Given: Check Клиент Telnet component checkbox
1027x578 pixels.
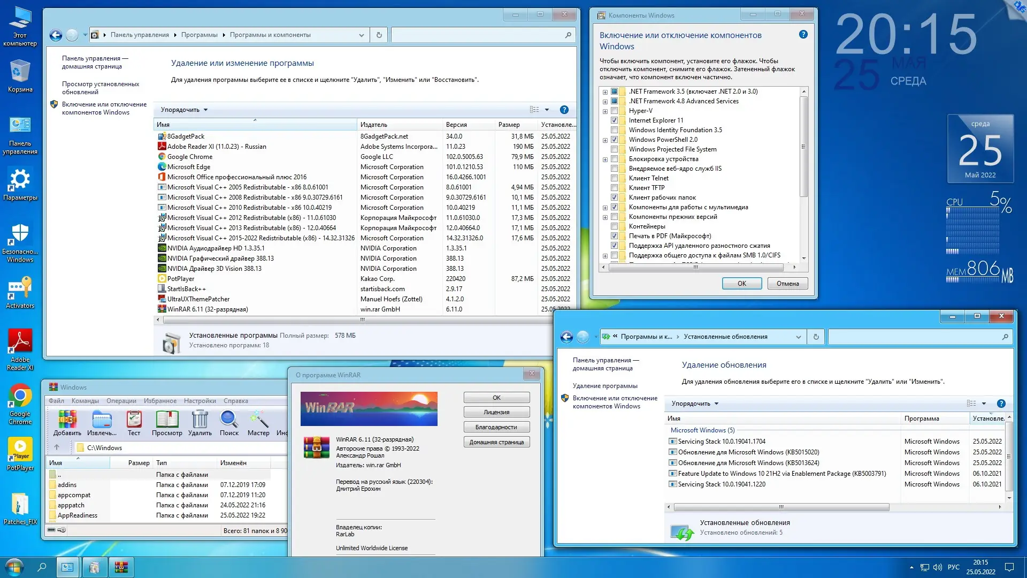Looking at the screenshot, I should pyautogui.click(x=614, y=178).
